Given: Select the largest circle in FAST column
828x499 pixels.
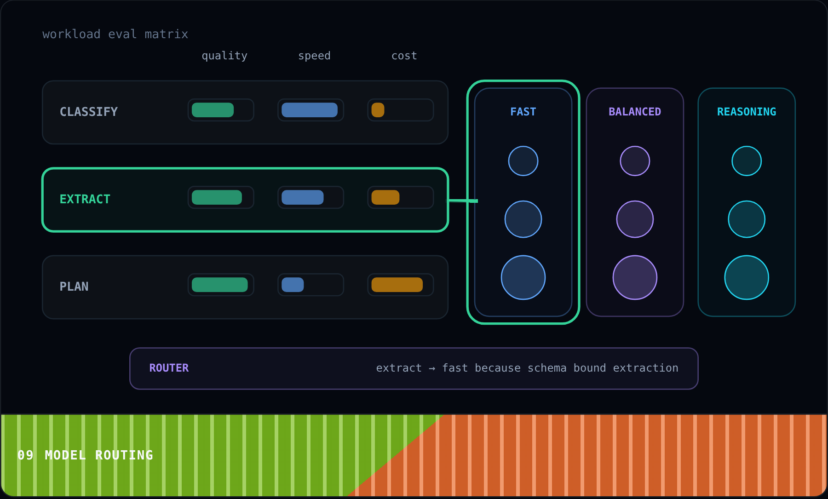Looking at the screenshot, I should 523,278.
